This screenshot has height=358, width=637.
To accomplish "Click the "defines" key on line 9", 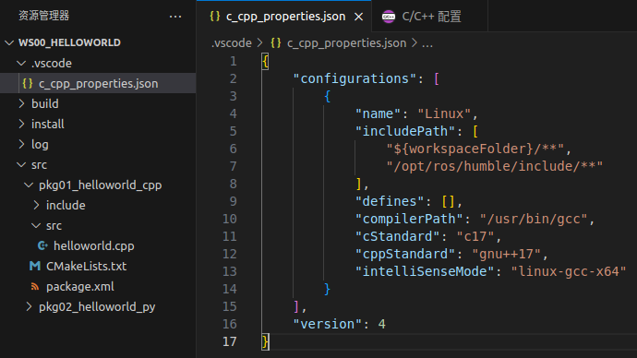I will click(x=390, y=201).
